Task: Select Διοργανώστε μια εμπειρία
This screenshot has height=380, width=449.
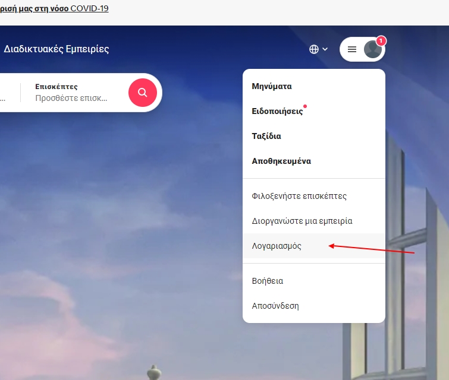Action: pos(302,221)
